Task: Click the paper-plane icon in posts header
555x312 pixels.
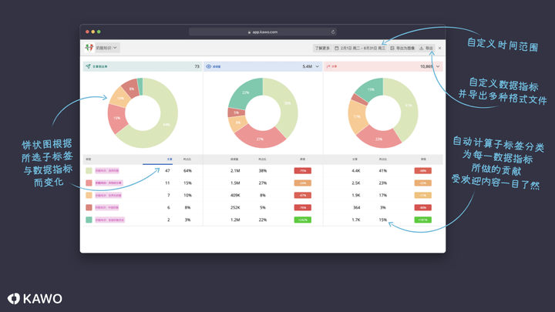Action: point(88,66)
